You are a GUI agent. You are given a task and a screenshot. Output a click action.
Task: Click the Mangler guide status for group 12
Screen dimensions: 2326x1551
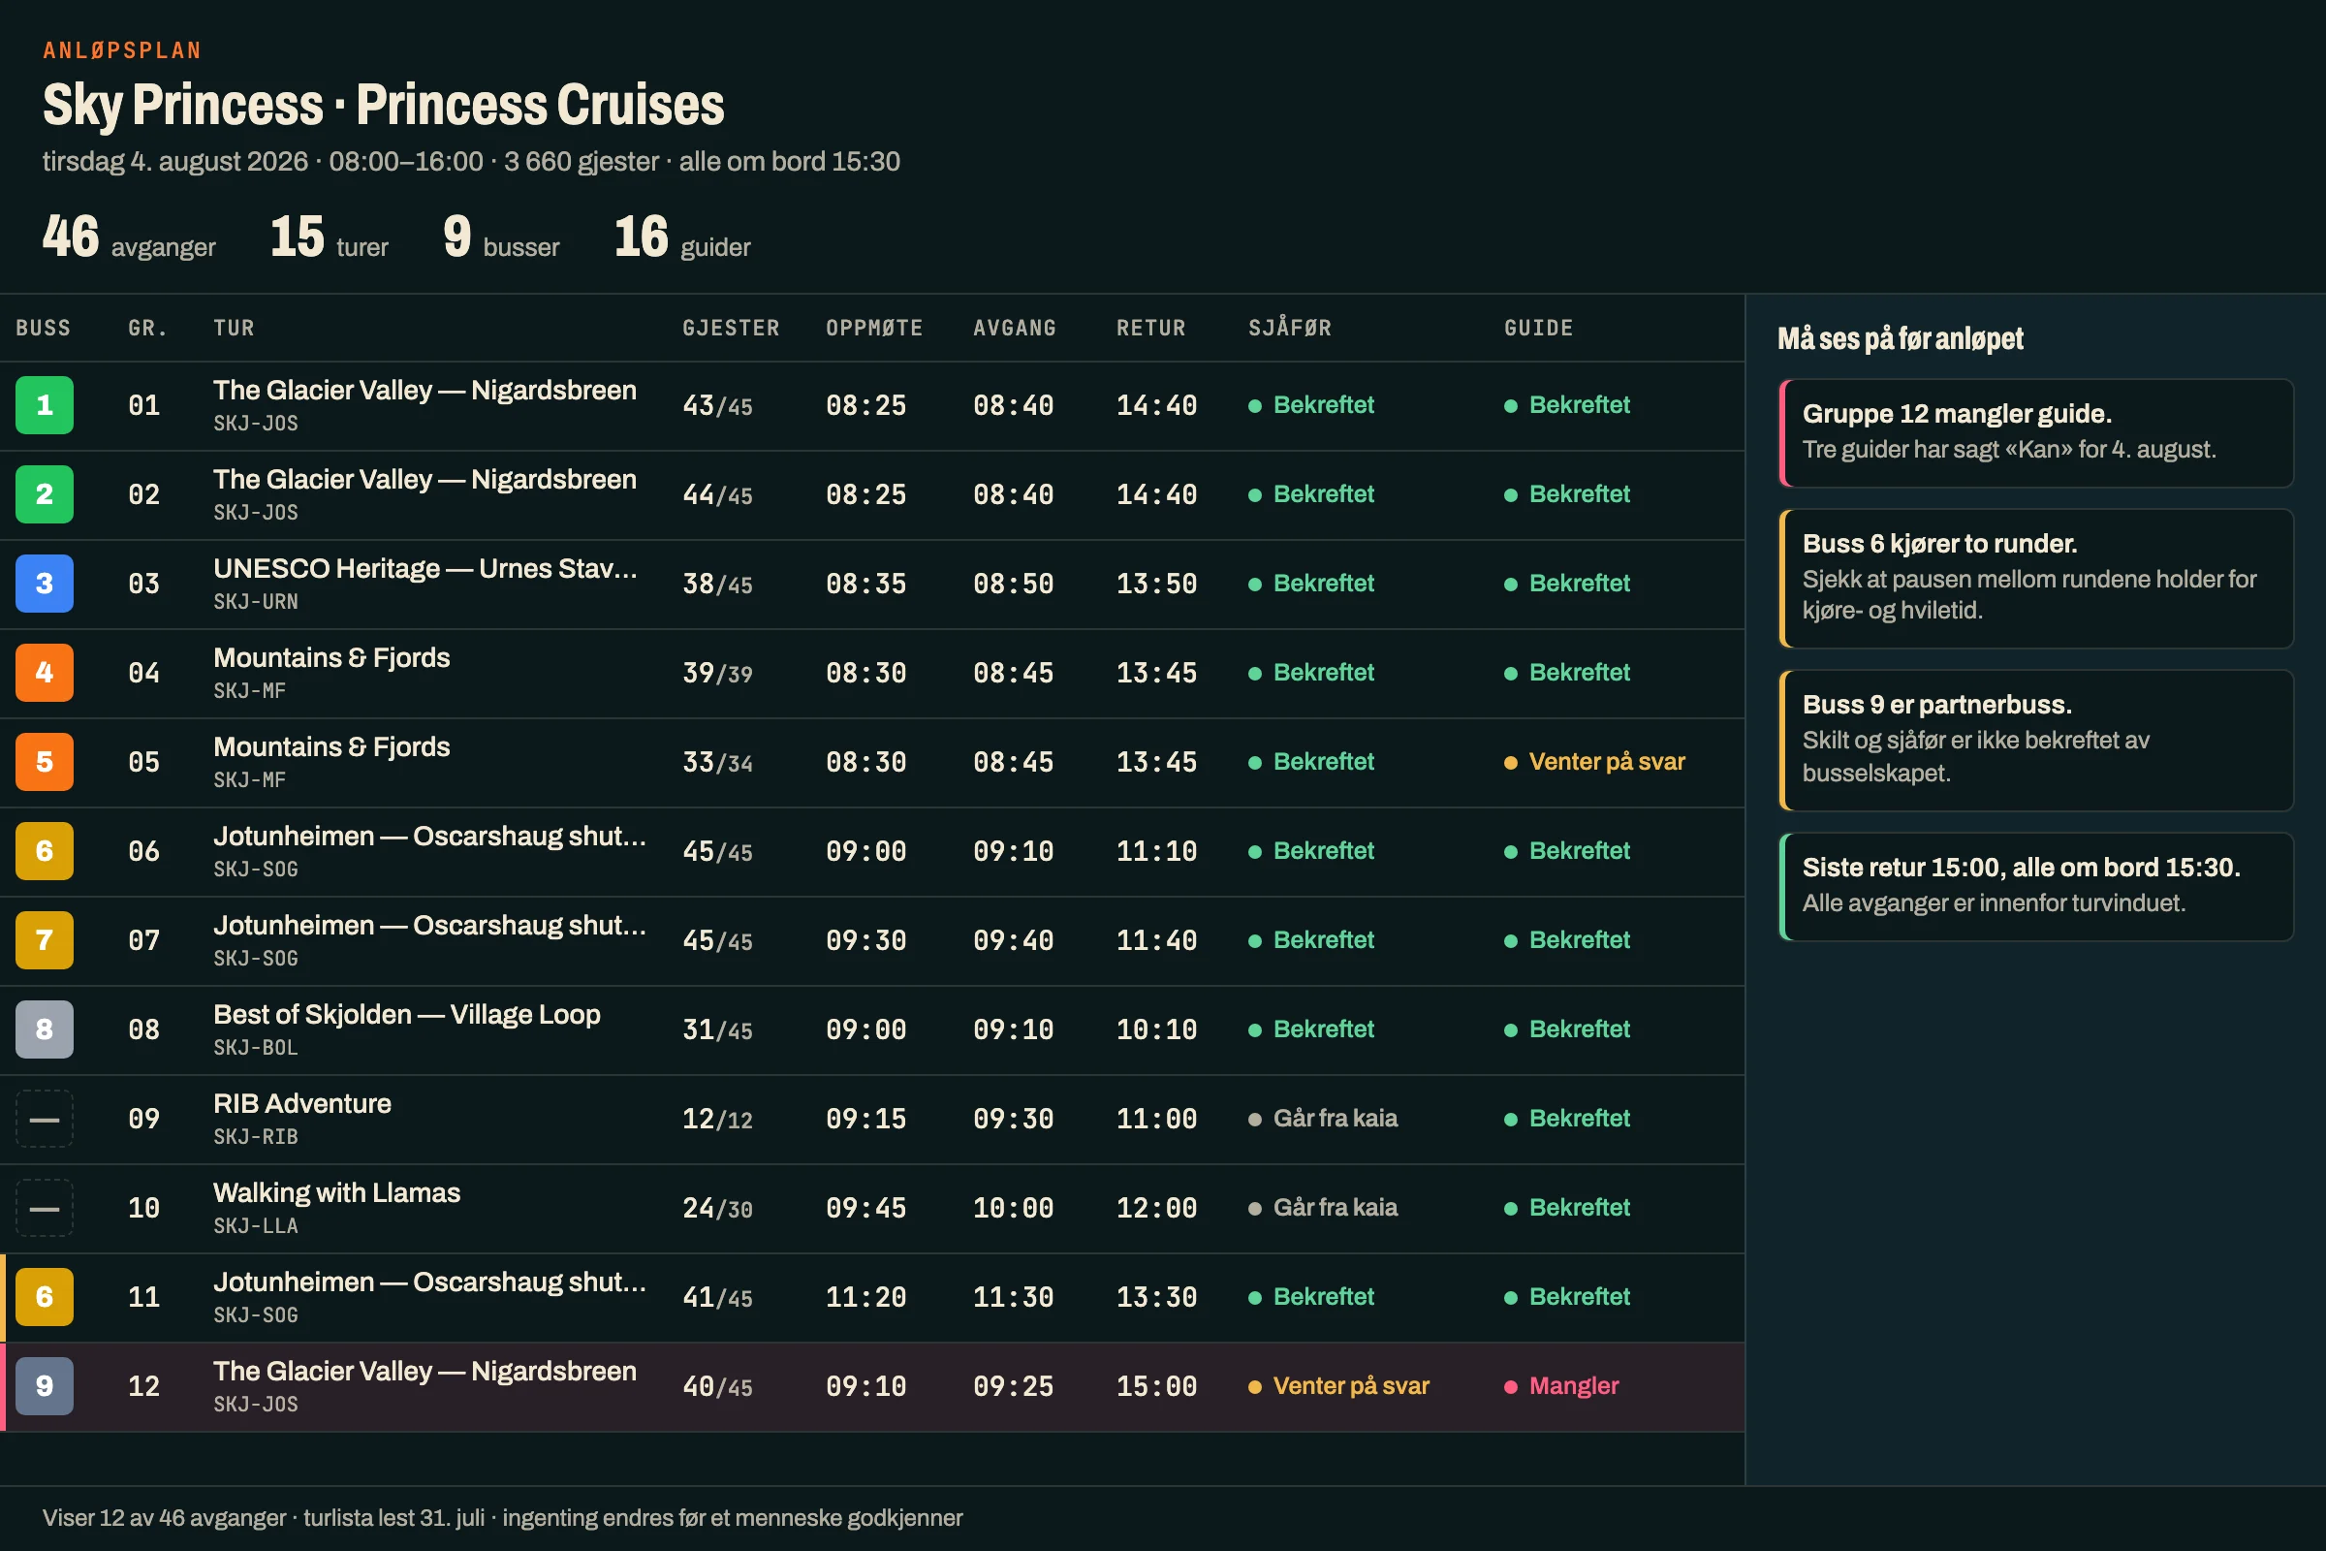[1561, 1386]
